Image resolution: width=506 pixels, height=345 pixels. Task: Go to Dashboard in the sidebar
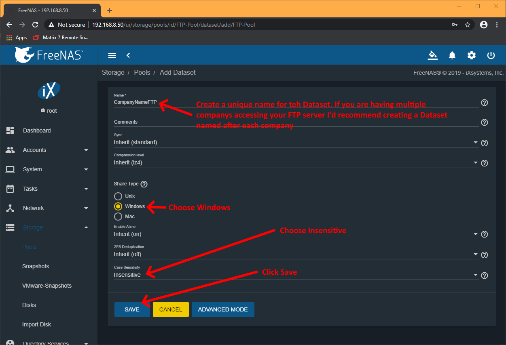click(37, 130)
